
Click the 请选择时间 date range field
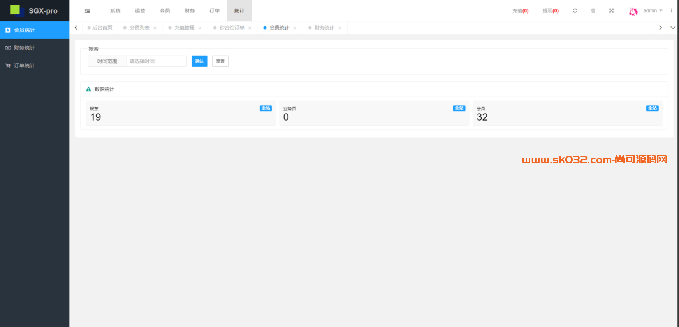coord(157,61)
